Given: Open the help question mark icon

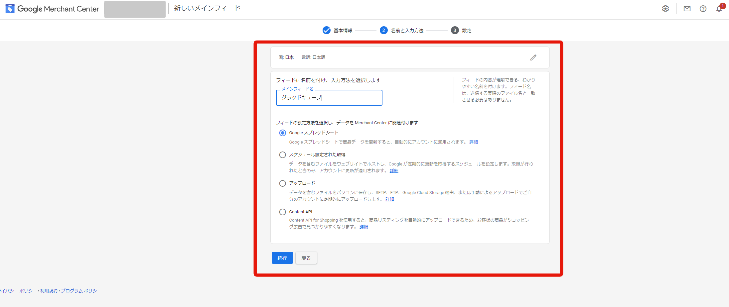Looking at the screenshot, I should pos(703,9).
